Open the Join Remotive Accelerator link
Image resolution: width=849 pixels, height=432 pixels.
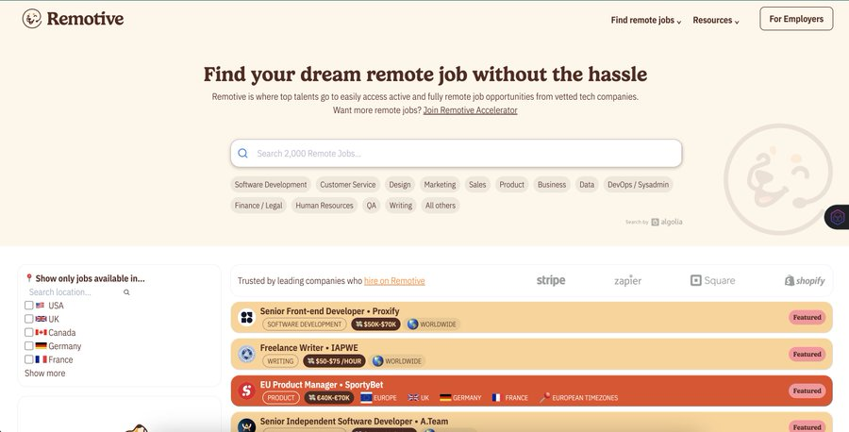pyautogui.click(x=470, y=110)
